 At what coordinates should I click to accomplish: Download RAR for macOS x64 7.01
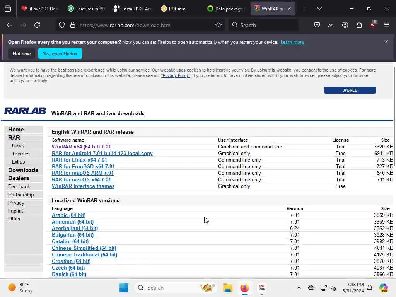pyautogui.click(x=81, y=179)
